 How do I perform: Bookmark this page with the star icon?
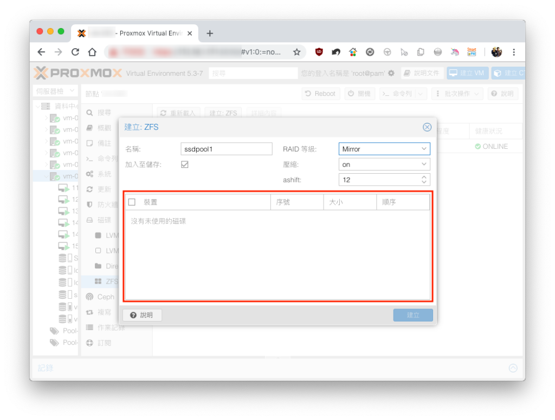tap(296, 52)
